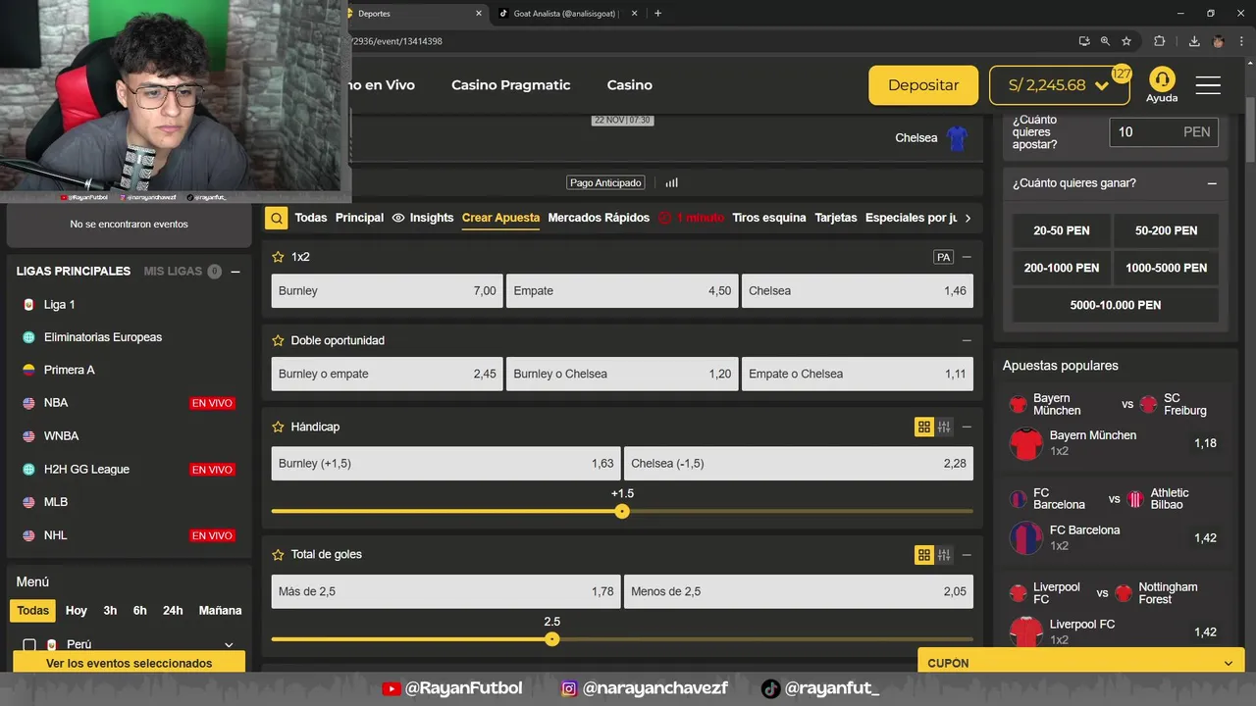Open the browser downloads icon

pyautogui.click(x=1194, y=41)
